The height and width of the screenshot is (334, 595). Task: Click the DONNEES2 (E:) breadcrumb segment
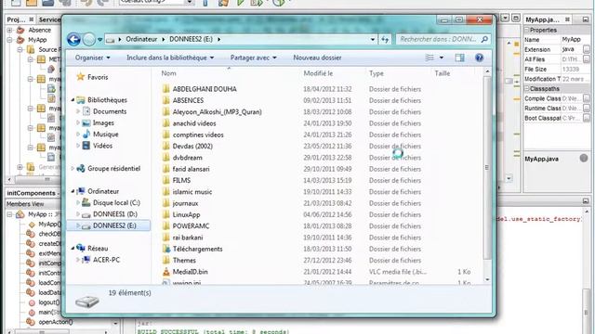pyautogui.click(x=191, y=39)
